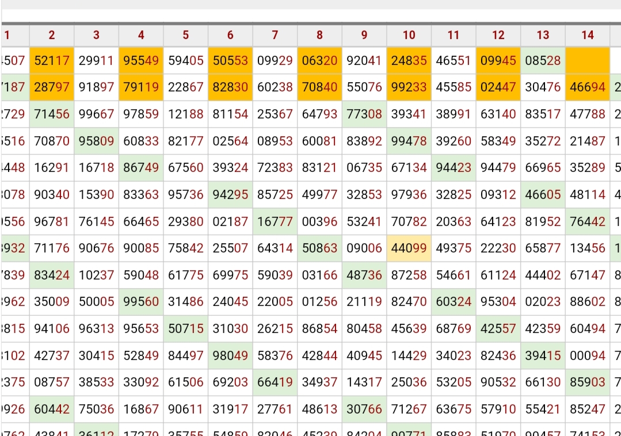Select the column 14 header
Image resolution: width=621 pixels, height=436 pixels.
pyautogui.click(x=587, y=36)
